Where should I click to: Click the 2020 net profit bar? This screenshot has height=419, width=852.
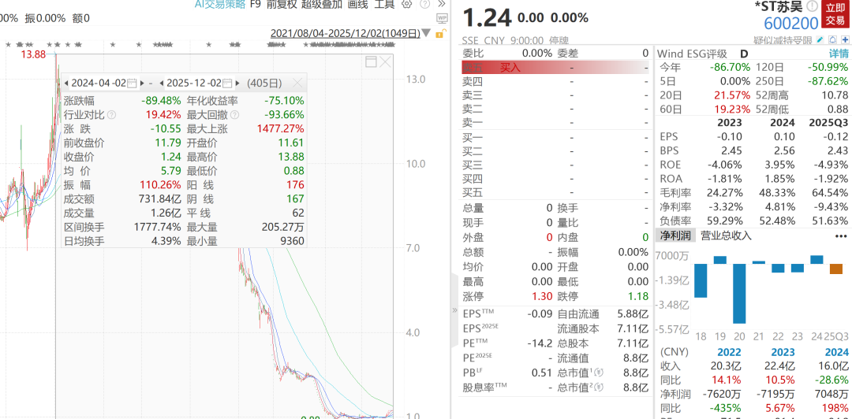click(x=739, y=294)
